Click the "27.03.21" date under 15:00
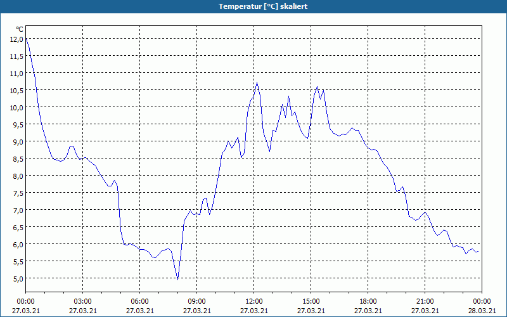The width and height of the screenshot is (507, 317). pyautogui.click(x=311, y=311)
